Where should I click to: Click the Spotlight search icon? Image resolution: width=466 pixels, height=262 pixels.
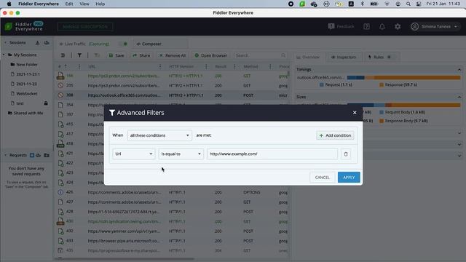(x=408, y=4)
